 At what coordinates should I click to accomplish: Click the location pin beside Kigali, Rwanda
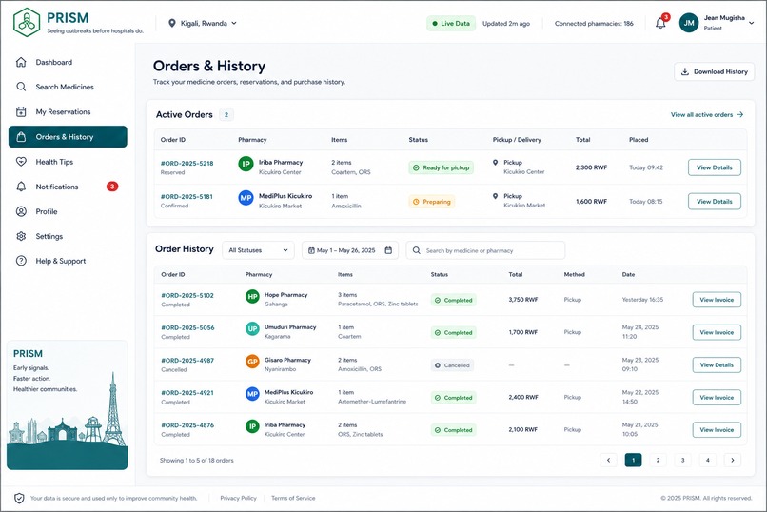tap(171, 23)
